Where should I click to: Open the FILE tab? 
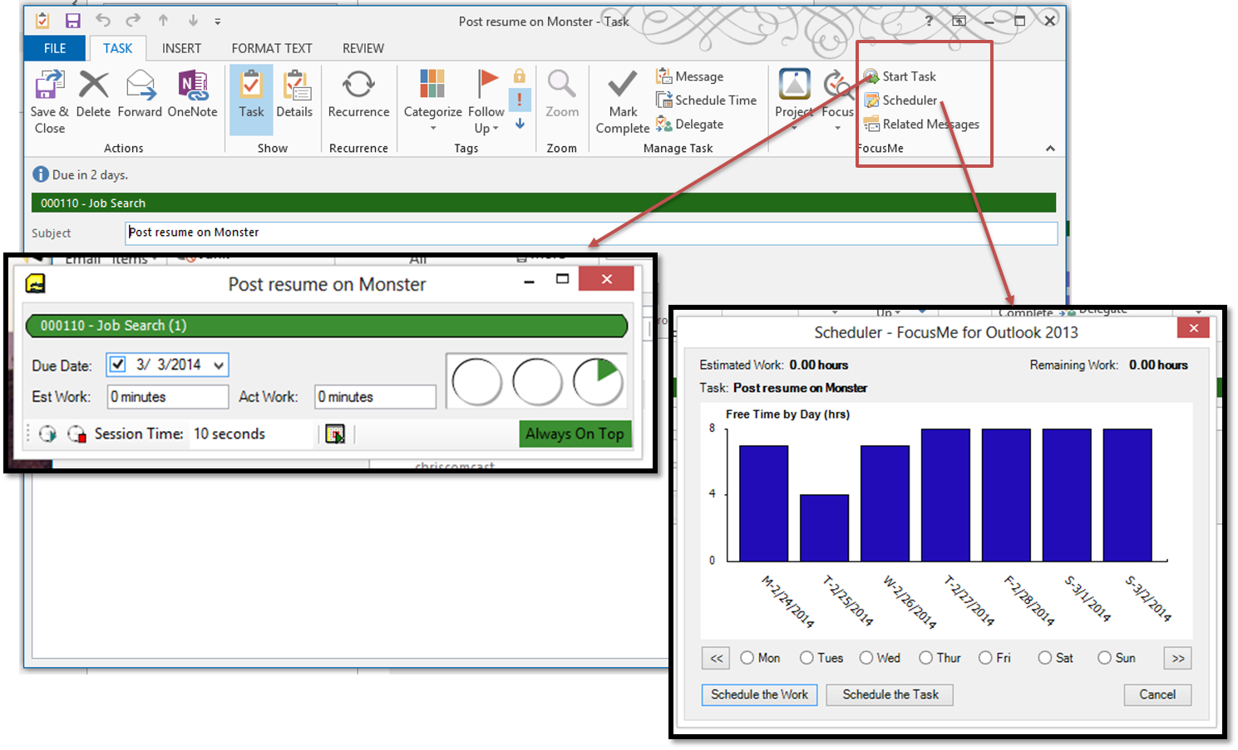pos(55,48)
